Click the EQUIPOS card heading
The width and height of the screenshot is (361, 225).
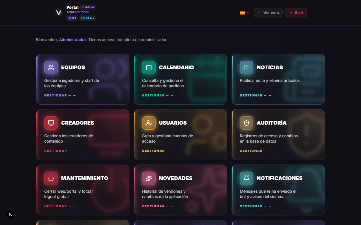(x=73, y=67)
